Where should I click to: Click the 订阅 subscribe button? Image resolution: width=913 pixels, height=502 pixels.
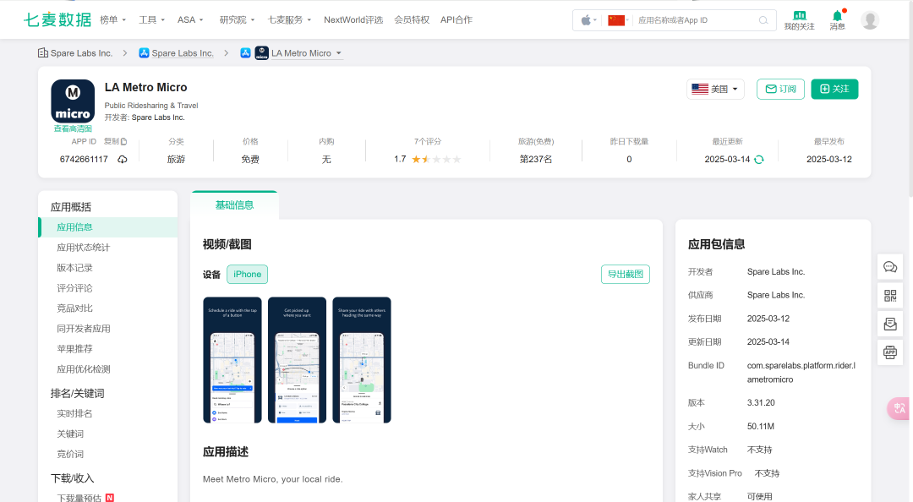(x=780, y=89)
